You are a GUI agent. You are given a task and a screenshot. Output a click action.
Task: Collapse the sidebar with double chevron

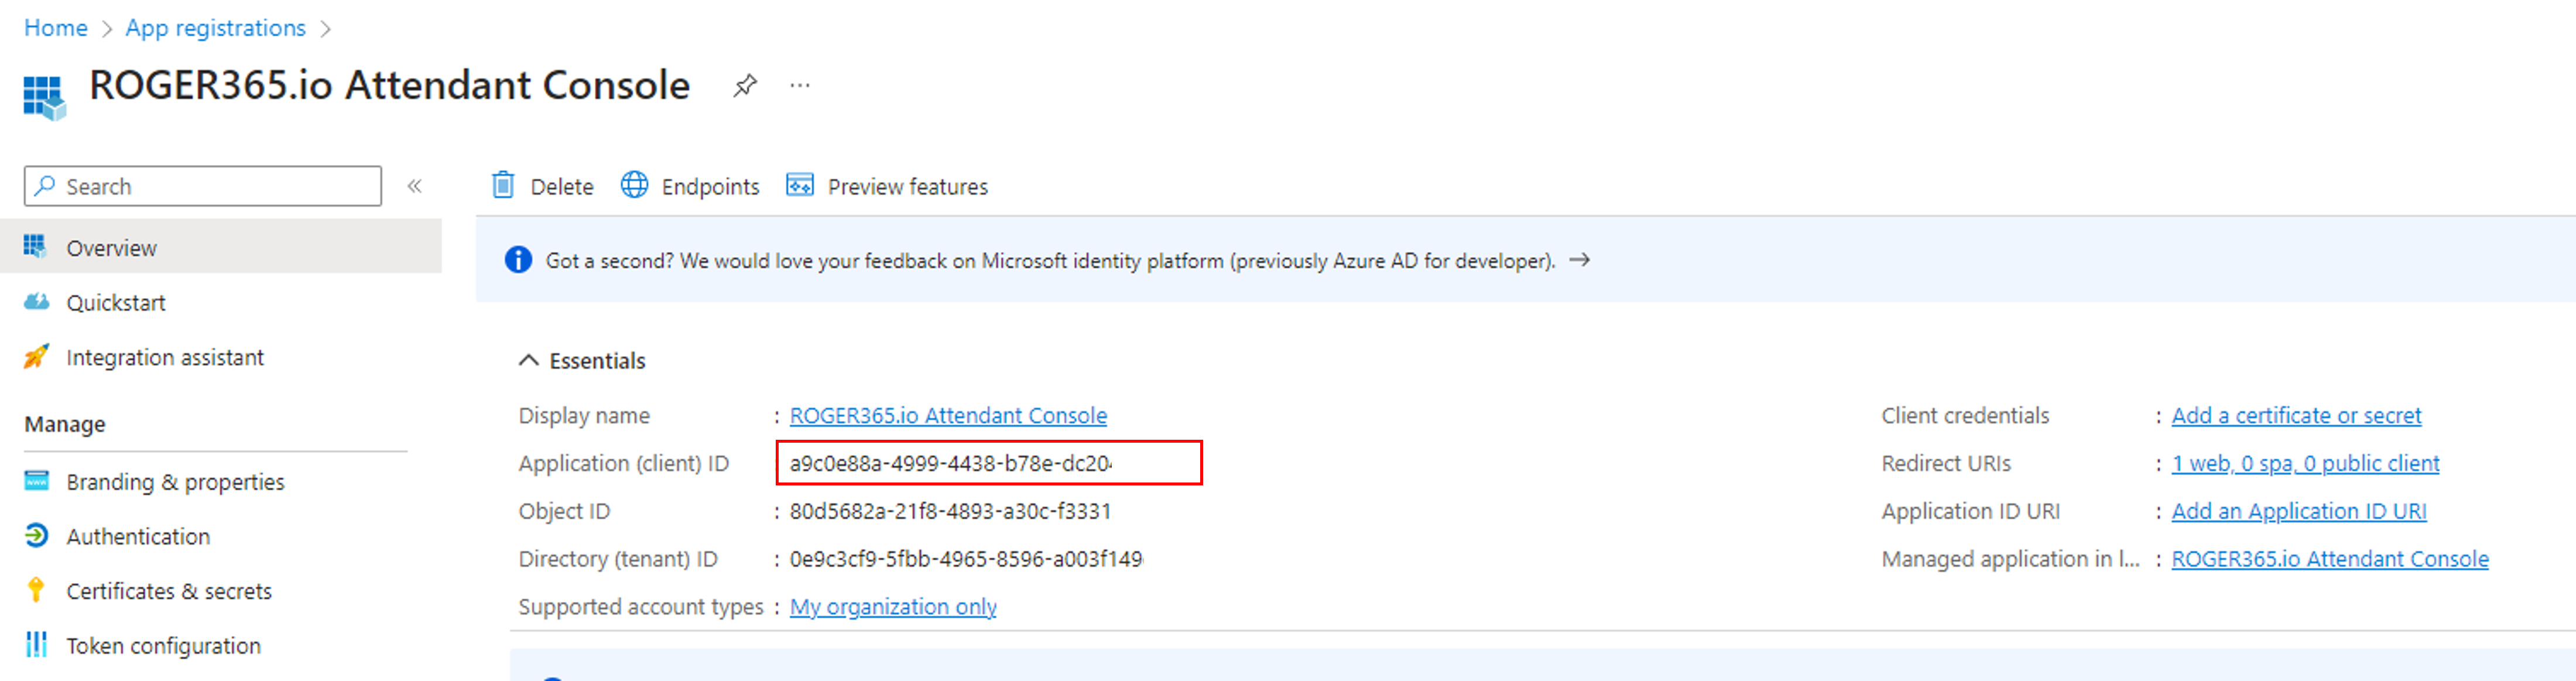coord(415,186)
